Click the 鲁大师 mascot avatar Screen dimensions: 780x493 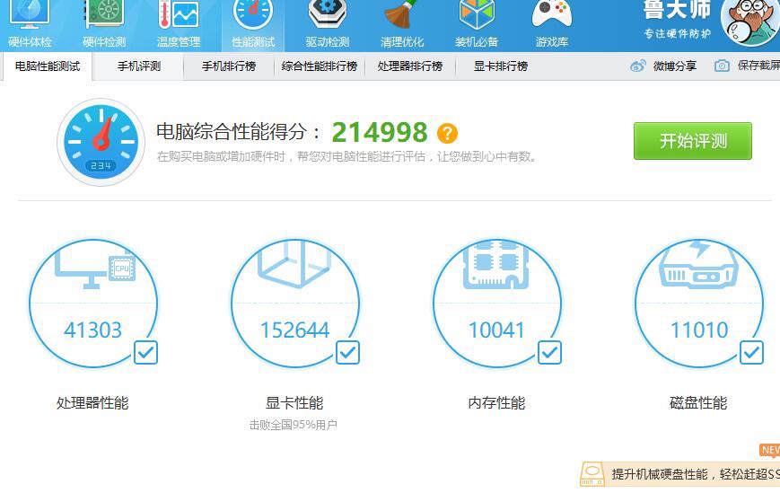pos(749,22)
